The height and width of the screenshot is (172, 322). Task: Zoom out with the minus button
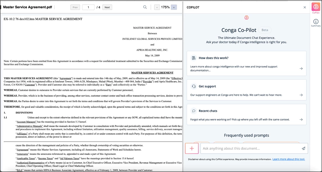pos(157,7)
